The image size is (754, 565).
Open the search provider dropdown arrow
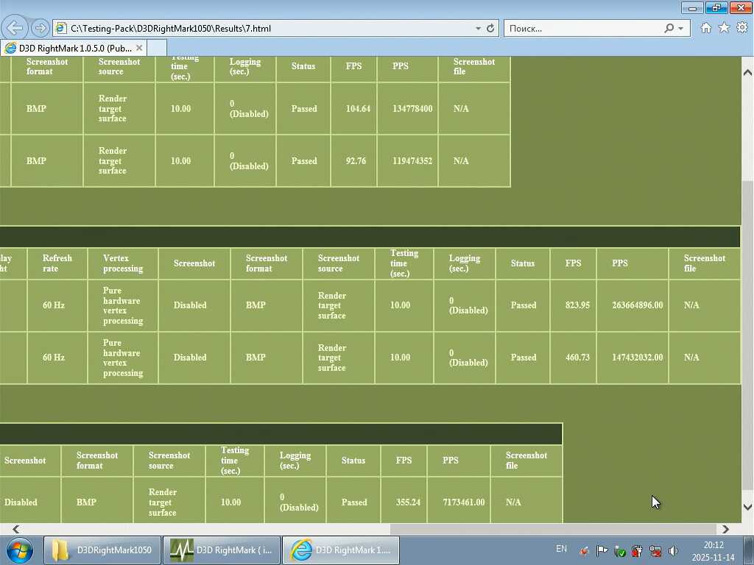[x=680, y=29]
